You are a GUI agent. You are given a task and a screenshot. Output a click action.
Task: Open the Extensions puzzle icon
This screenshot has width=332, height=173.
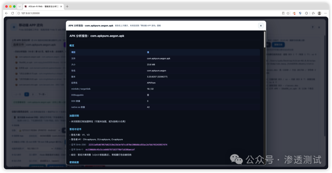(306, 13)
